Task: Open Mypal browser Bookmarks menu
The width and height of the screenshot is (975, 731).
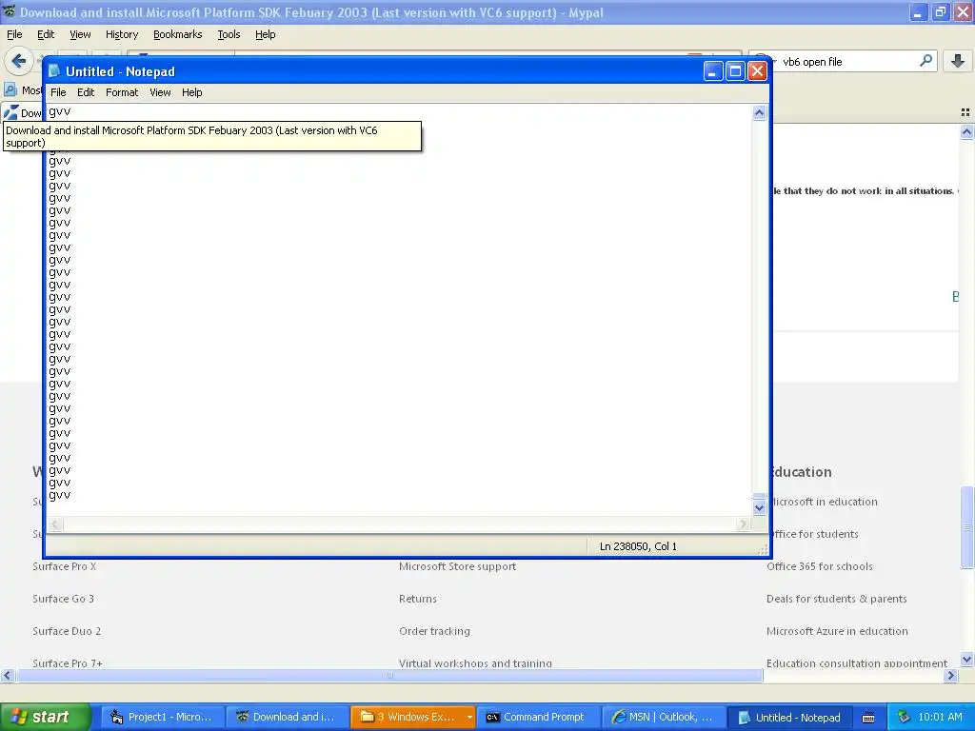Action: pos(177,35)
